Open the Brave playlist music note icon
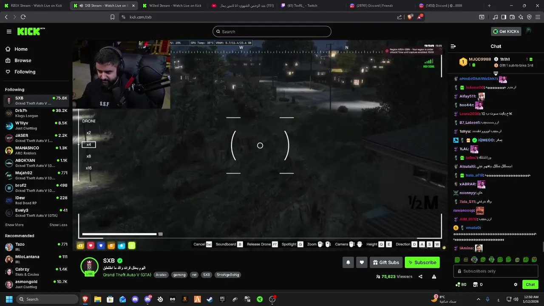 tap(495, 17)
